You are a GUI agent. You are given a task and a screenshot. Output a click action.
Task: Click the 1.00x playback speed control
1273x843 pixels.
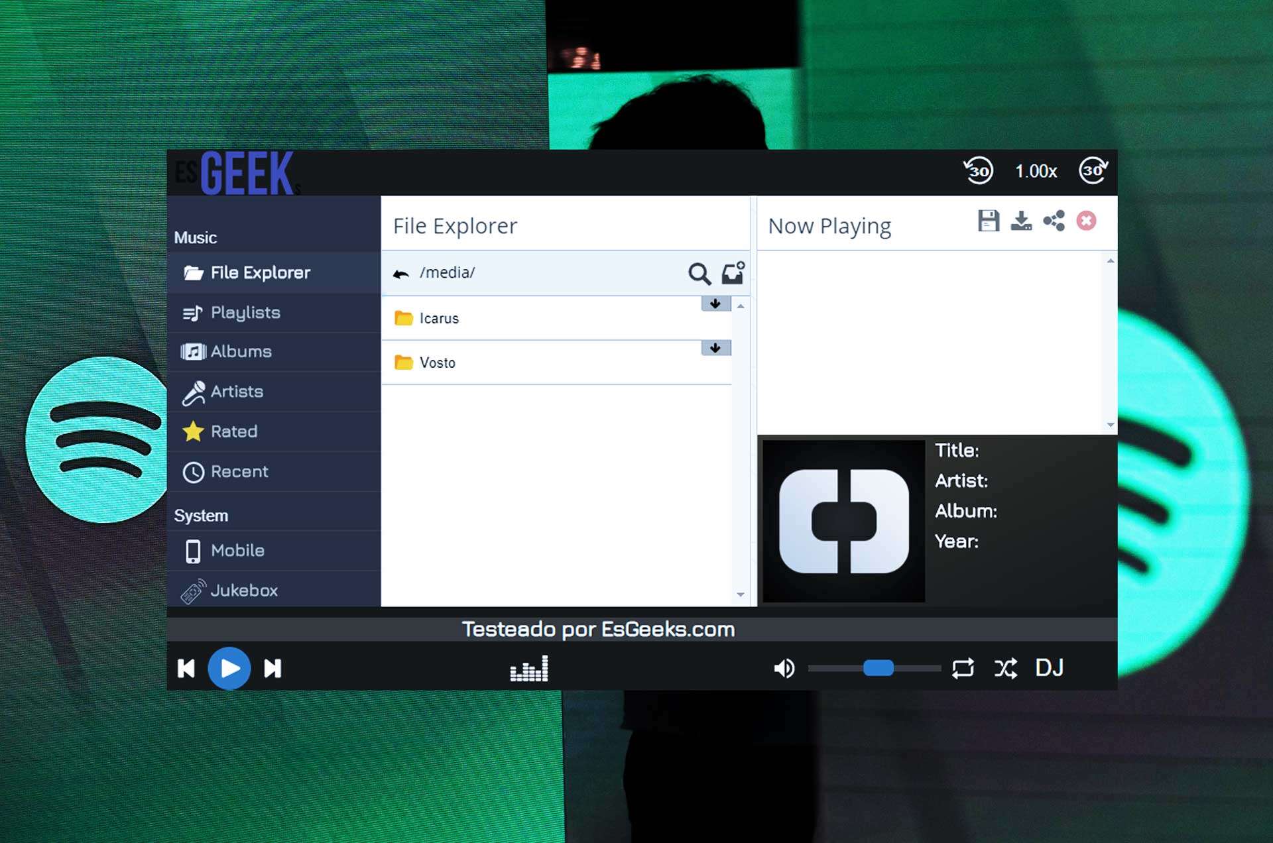1035,171
